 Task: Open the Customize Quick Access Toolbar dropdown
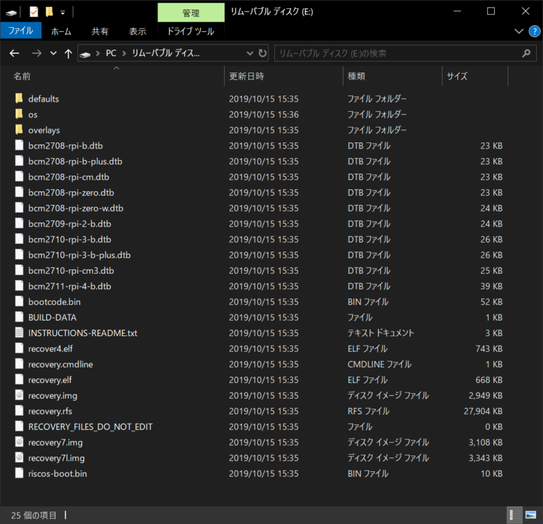click(62, 12)
